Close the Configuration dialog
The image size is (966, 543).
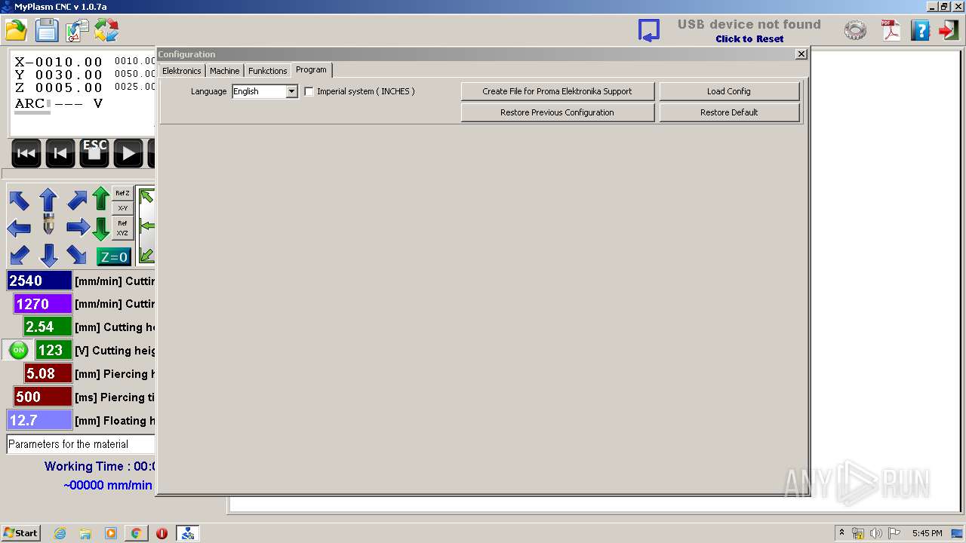tap(801, 54)
